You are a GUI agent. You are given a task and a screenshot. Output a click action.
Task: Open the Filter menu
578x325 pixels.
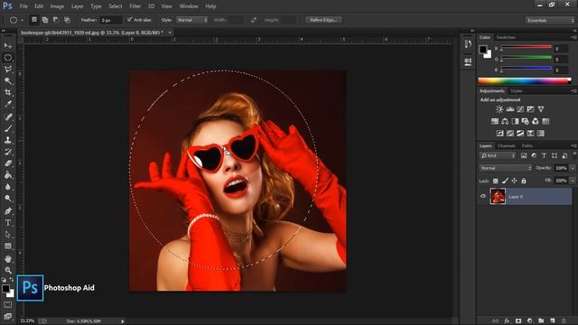pos(135,6)
